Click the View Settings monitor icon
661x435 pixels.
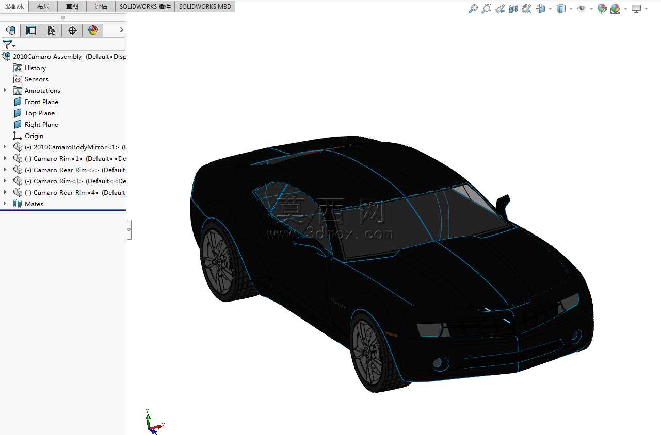(636, 9)
